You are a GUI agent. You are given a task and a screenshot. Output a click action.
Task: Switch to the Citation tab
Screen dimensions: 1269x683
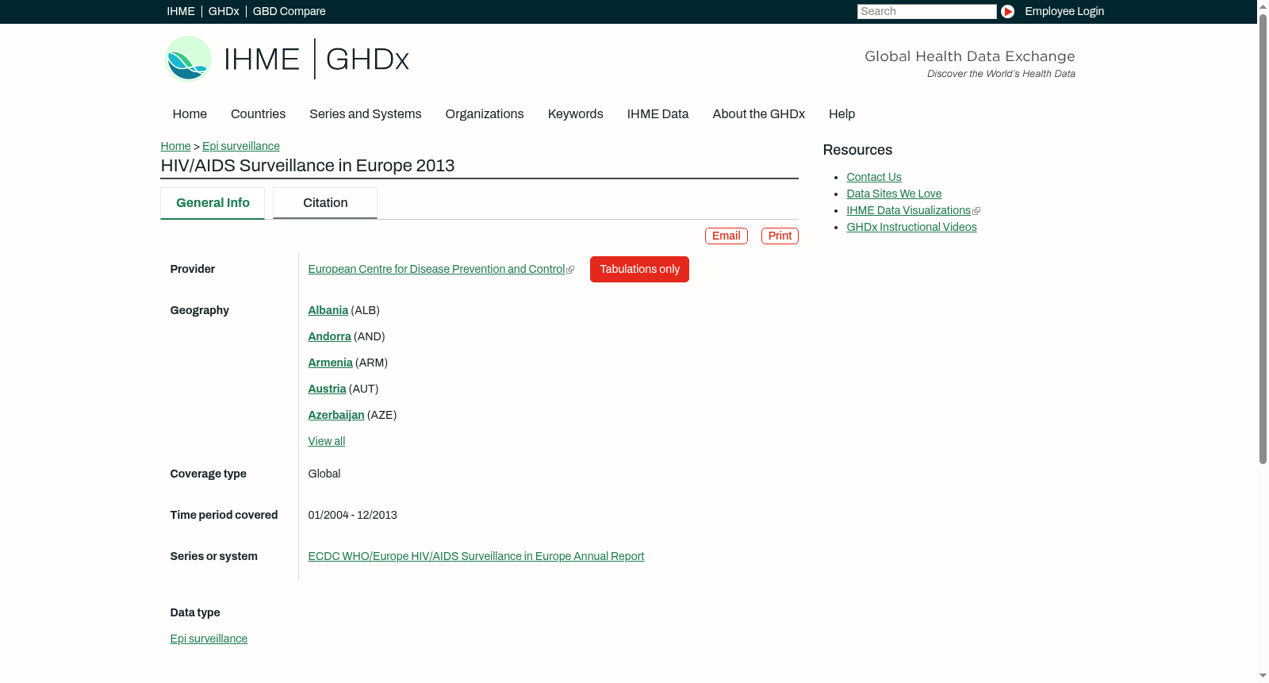click(325, 203)
